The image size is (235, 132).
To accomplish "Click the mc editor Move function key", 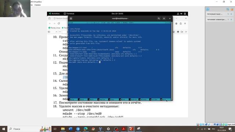I will (x=124, y=99).
